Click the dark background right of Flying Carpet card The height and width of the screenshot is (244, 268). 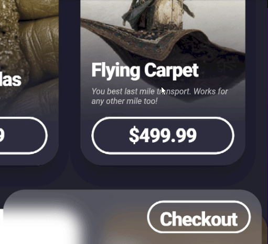pyautogui.click(x=255, y=87)
